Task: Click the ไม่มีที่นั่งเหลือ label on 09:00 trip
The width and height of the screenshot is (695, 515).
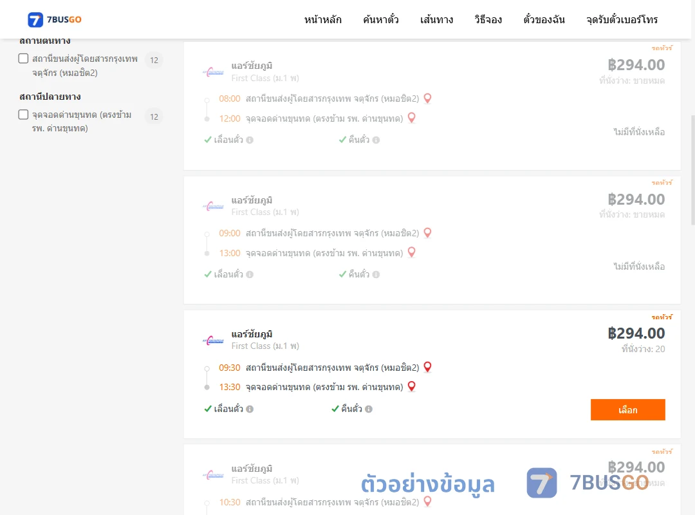Action: pos(639,266)
